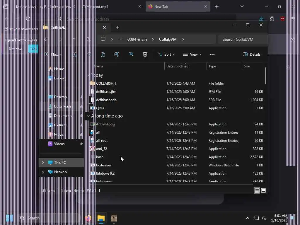Switch to details list view icon in status bar

[x=257, y=190]
